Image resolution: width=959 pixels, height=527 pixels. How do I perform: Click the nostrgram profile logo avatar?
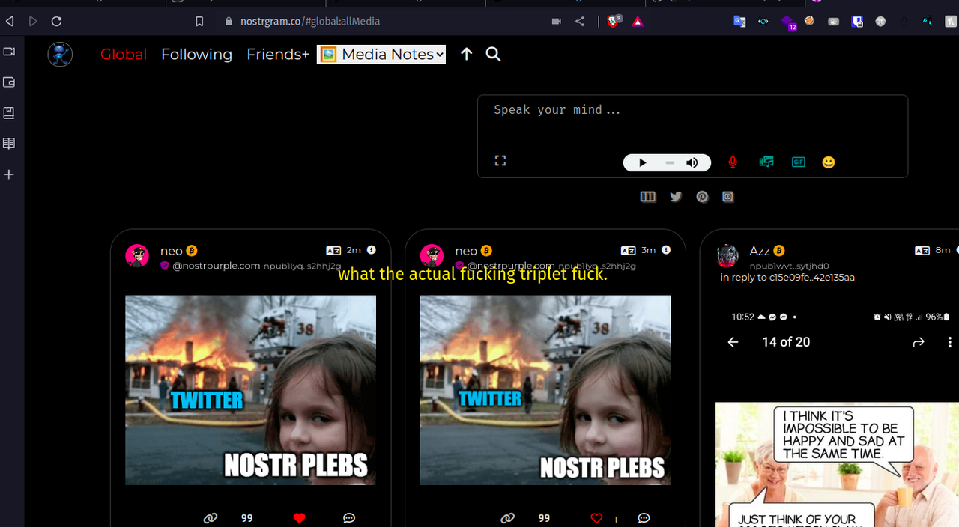pos(60,54)
